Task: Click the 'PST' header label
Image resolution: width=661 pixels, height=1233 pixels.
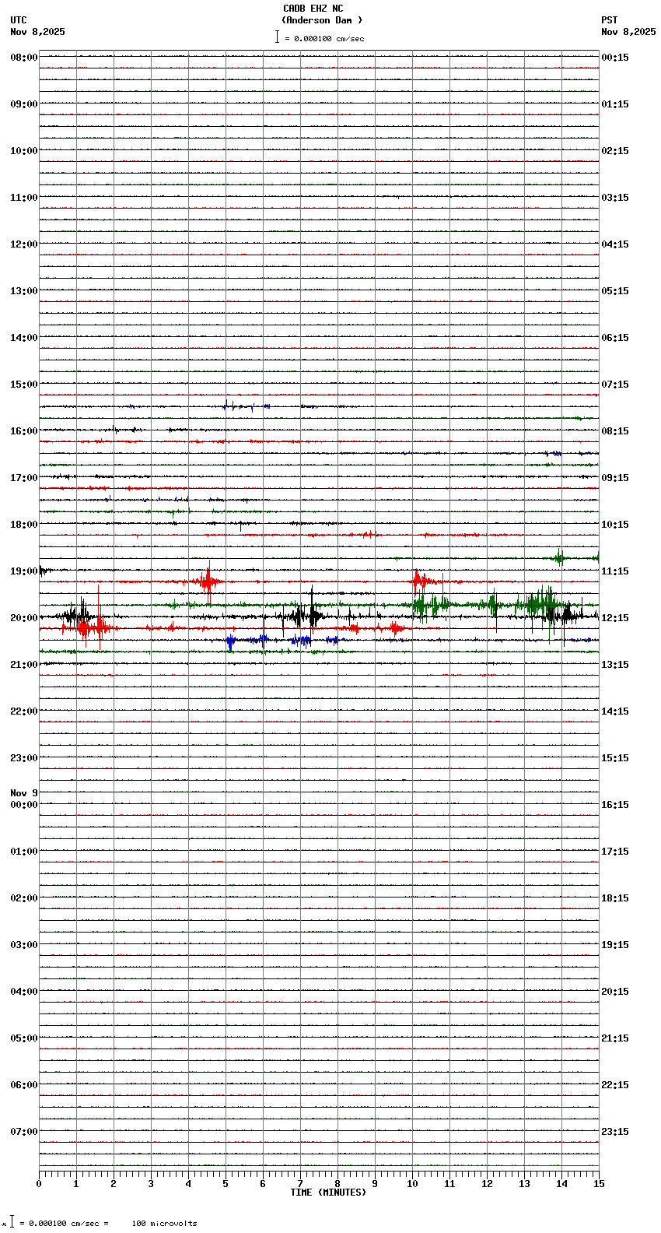Action: tap(609, 20)
